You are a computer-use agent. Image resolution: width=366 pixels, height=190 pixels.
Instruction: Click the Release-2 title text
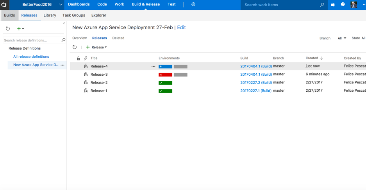pos(99,83)
